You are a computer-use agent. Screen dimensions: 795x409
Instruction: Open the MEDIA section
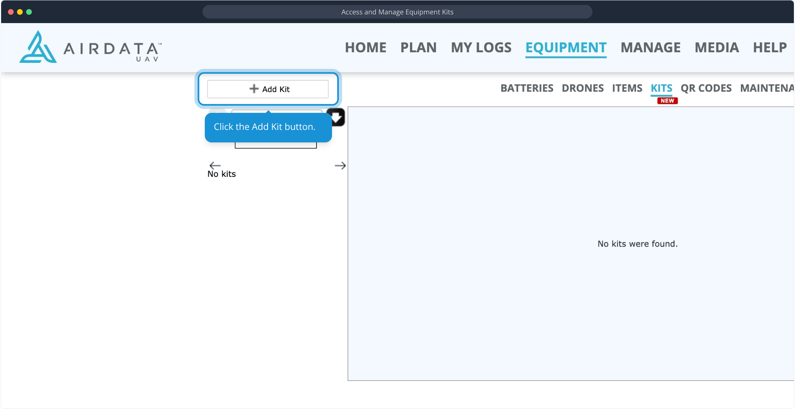717,48
